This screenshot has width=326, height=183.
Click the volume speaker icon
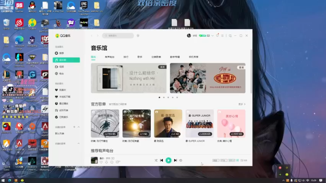(181, 160)
